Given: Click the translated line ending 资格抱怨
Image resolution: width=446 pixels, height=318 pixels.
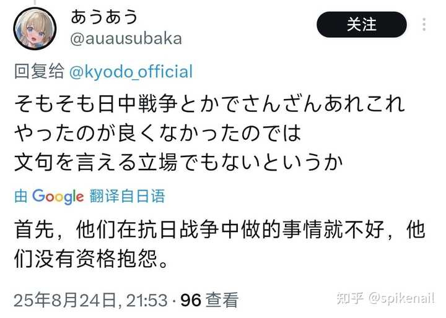Looking at the screenshot, I should 91,259.
